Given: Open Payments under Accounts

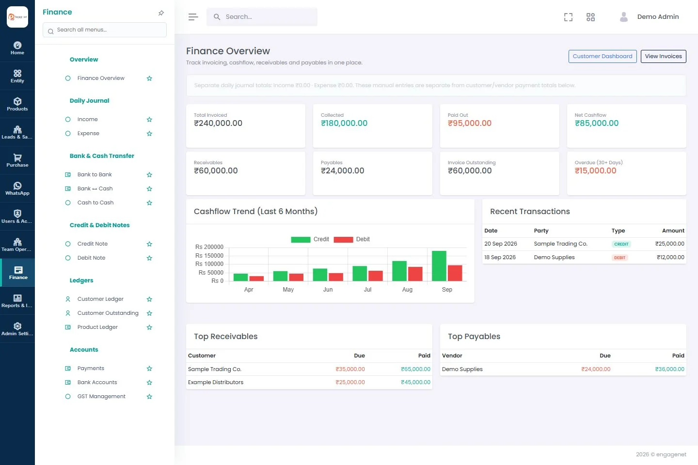Looking at the screenshot, I should pyautogui.click(x=91, y=368).
